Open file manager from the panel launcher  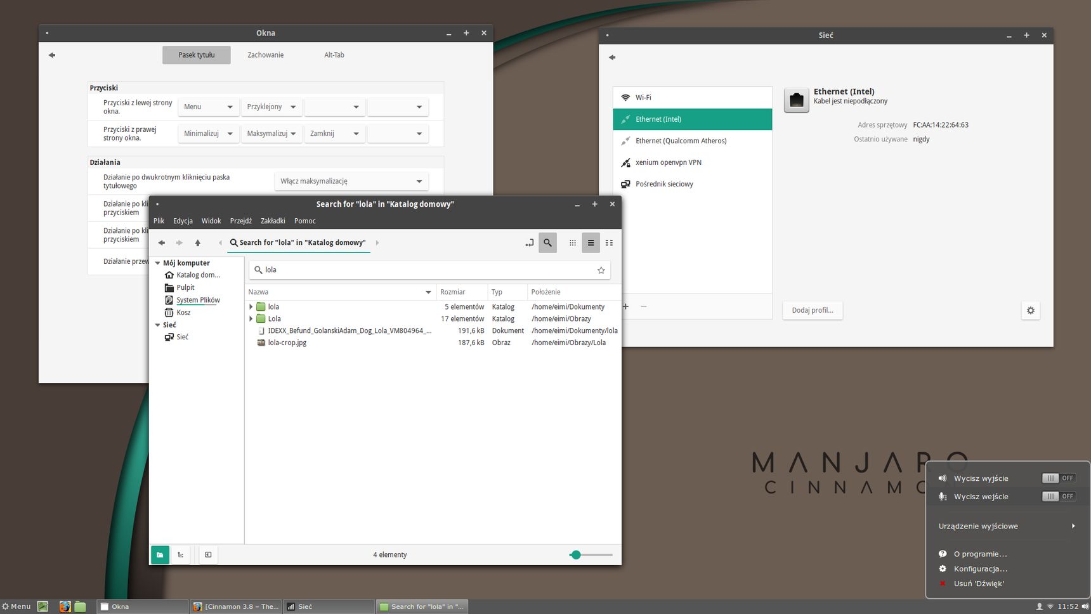[x=80, y=606]
